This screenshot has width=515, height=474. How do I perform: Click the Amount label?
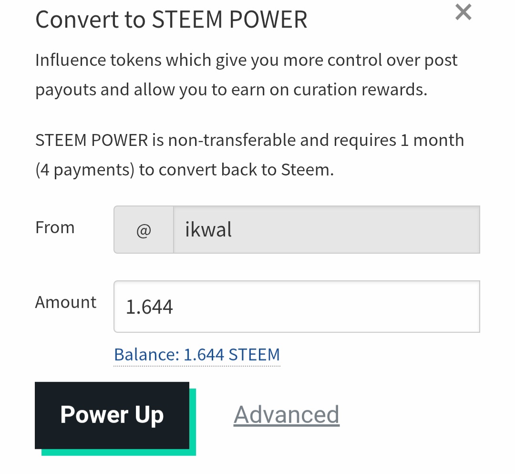(x=66, y=302)
